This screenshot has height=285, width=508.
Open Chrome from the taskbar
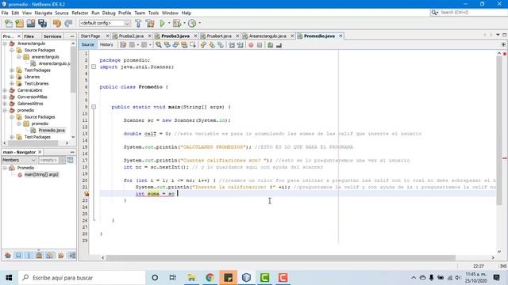point(210,278)
